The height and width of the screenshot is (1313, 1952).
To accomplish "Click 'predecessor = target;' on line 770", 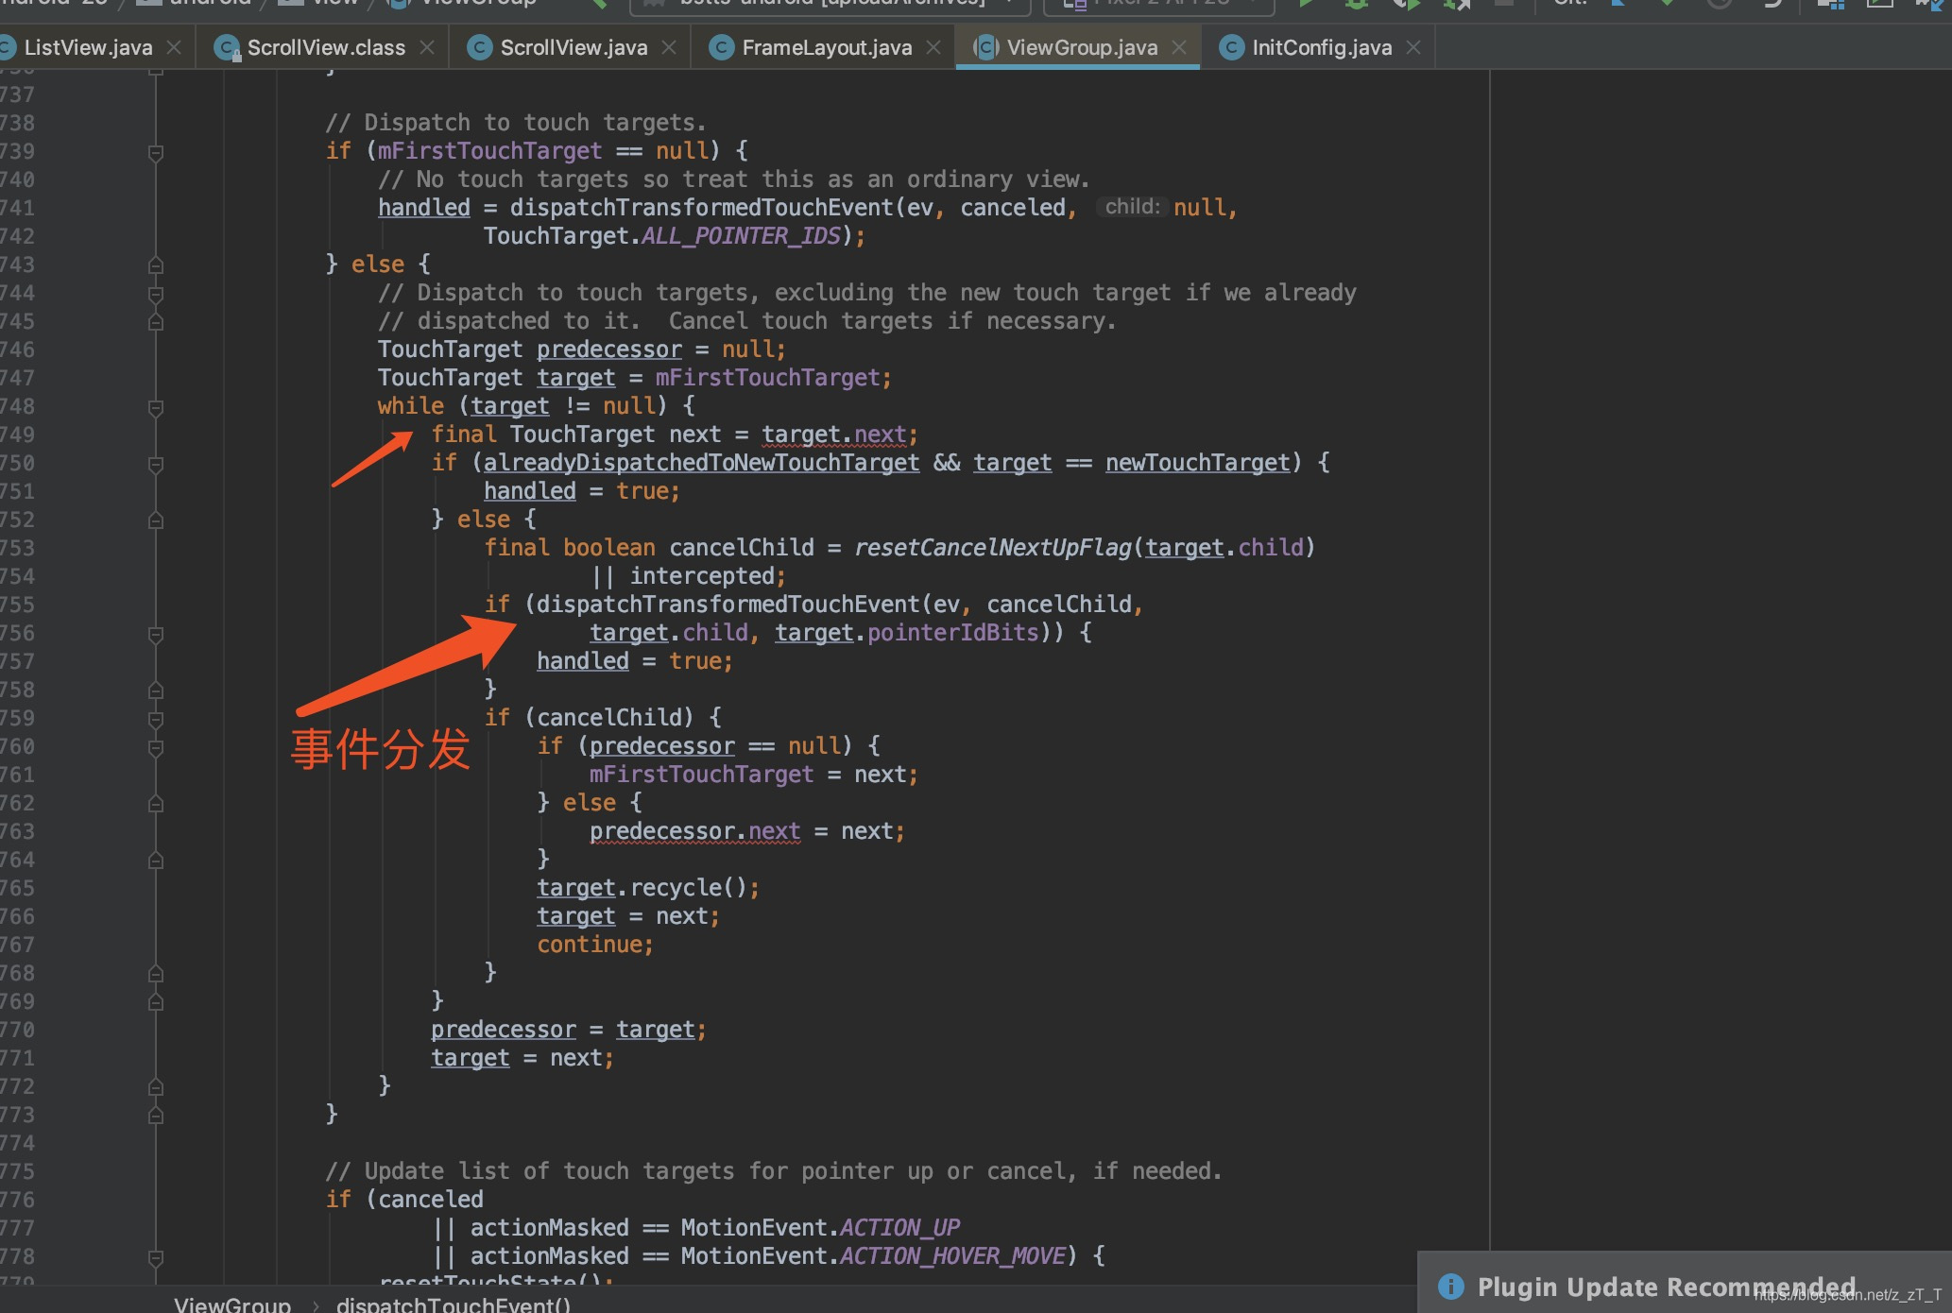I will 569,1030.
